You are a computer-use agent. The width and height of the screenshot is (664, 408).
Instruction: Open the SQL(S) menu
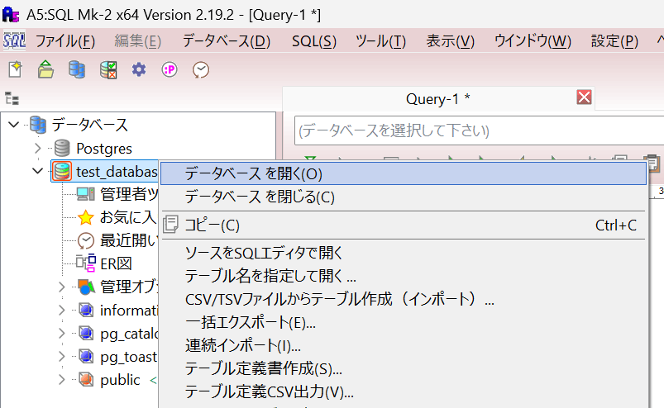[x=314, y=41]
